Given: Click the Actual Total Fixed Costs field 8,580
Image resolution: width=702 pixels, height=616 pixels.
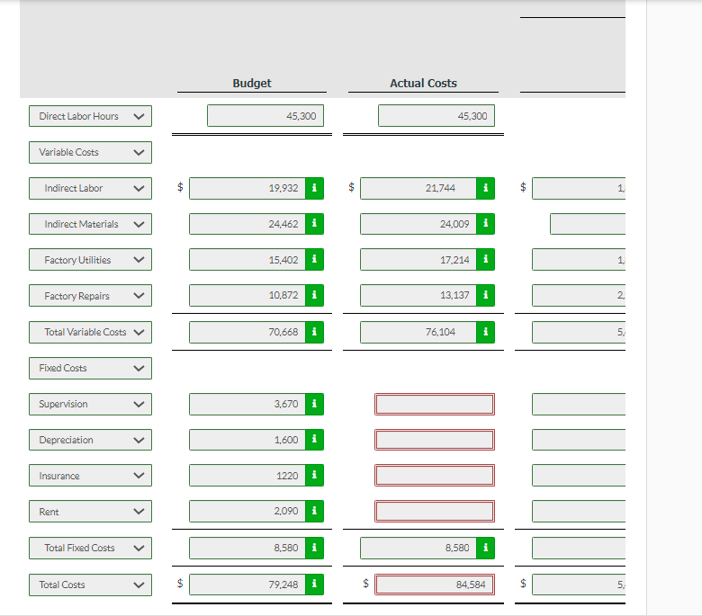Looking at the screenshot, I should (x=418, y=548).
